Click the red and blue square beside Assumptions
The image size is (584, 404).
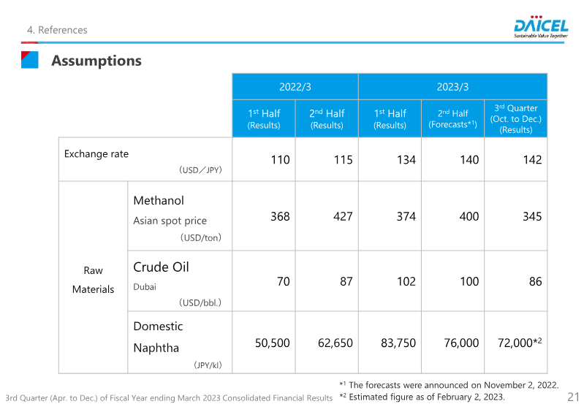pyautogui.click(x=30, y=60)
